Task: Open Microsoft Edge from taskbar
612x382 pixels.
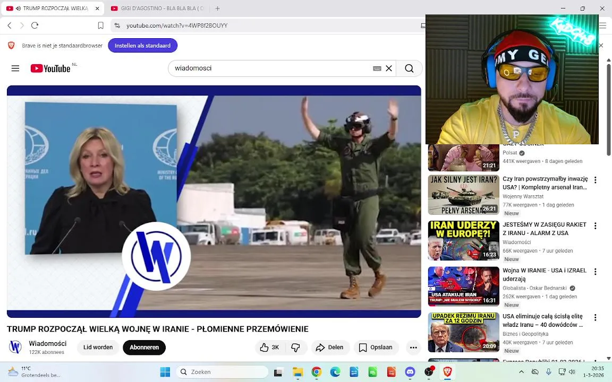Action: click(x=335, y=372)
